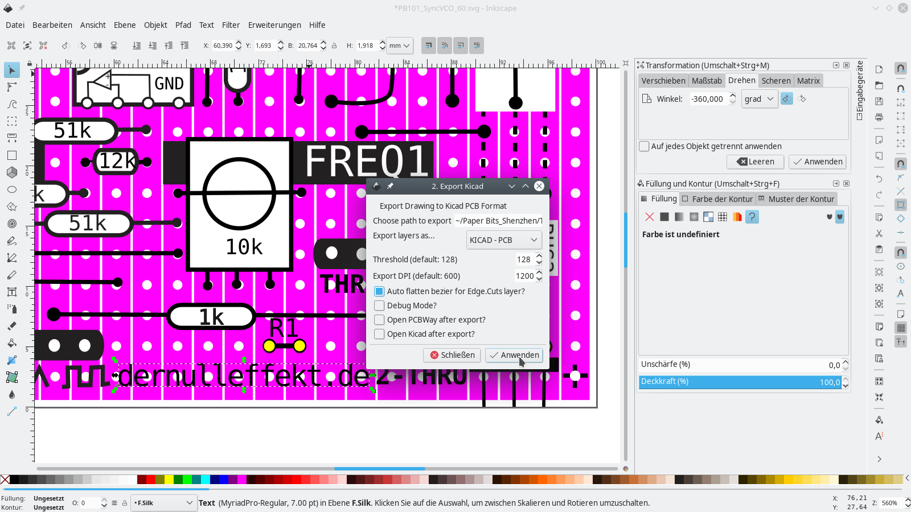Click Anwenden in Export Kicad dialog
Viewport: 911px width, 512px height.
coord(514,355)
